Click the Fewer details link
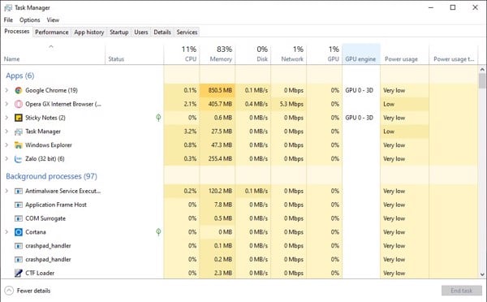The width and height of the screenshot is (487, 302). [x=33, y=291]
